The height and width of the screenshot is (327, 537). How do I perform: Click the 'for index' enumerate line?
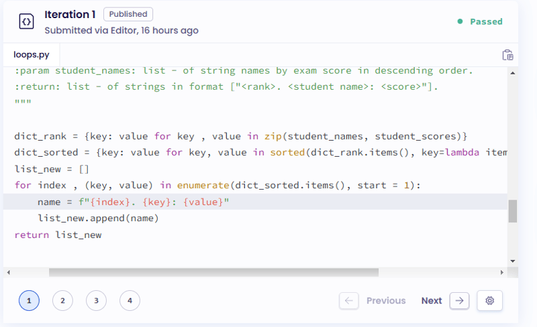217,186
